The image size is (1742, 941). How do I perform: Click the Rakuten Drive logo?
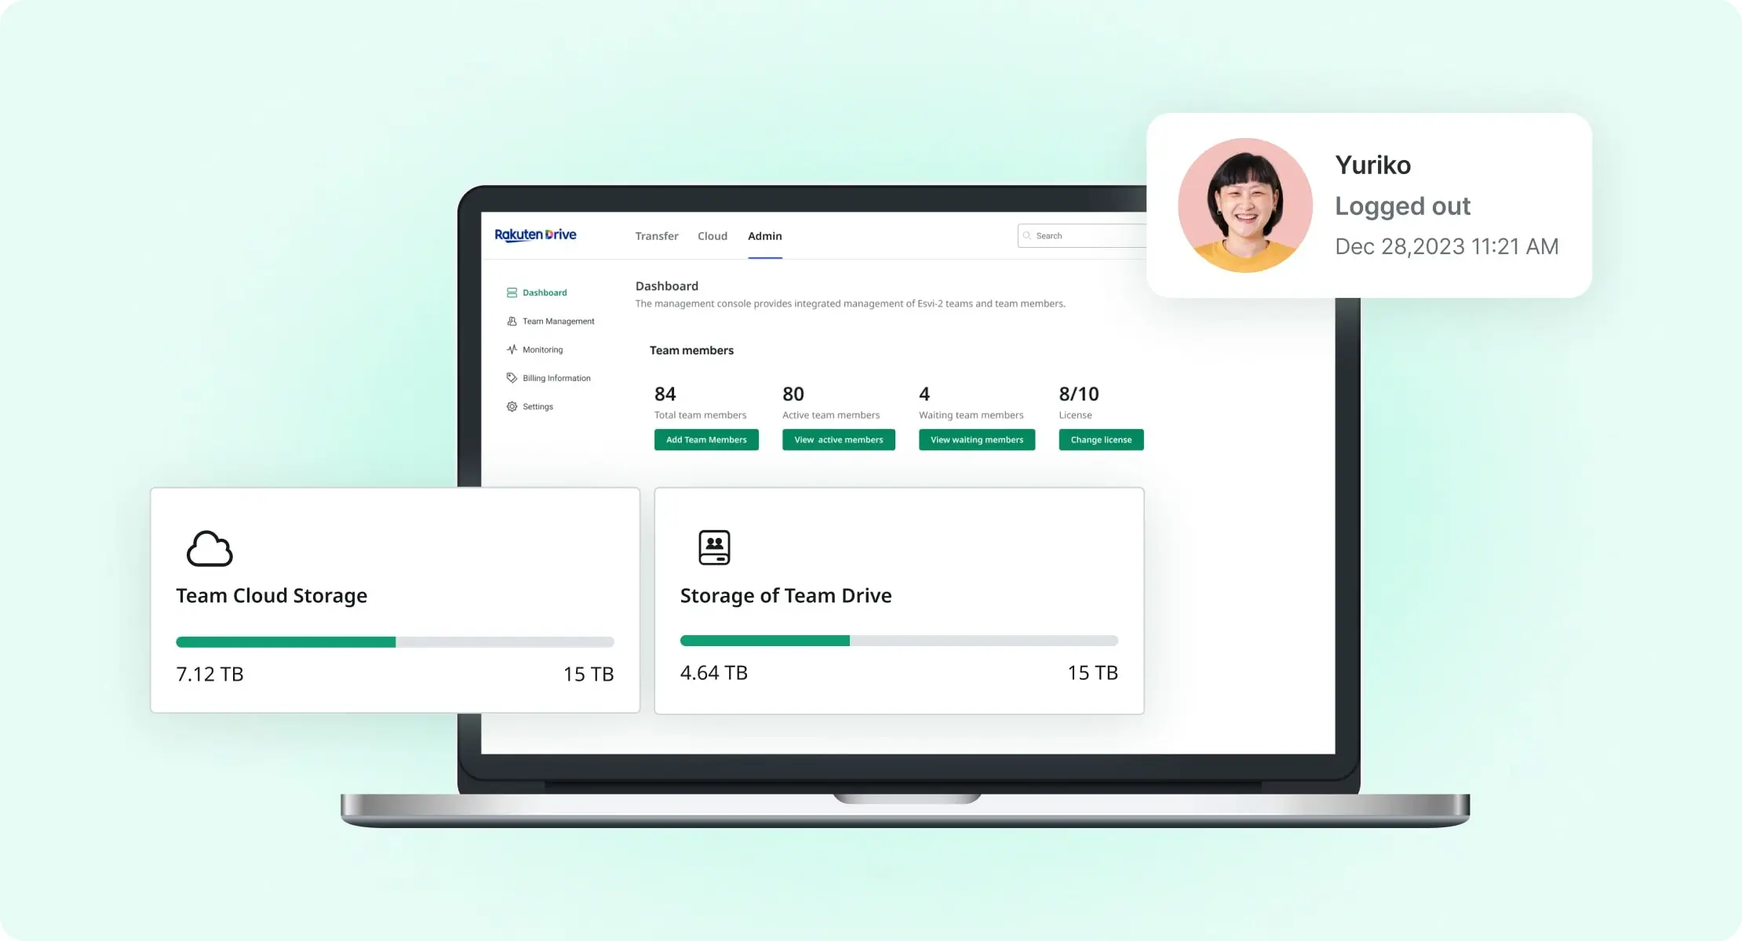point(535,235)
